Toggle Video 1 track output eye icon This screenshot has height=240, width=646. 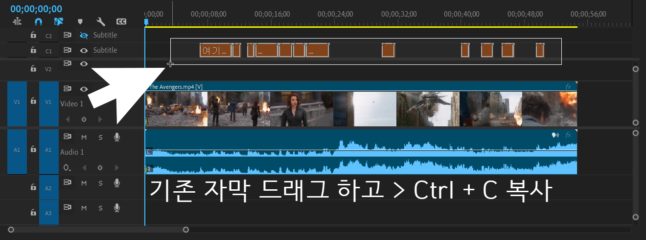84,89
